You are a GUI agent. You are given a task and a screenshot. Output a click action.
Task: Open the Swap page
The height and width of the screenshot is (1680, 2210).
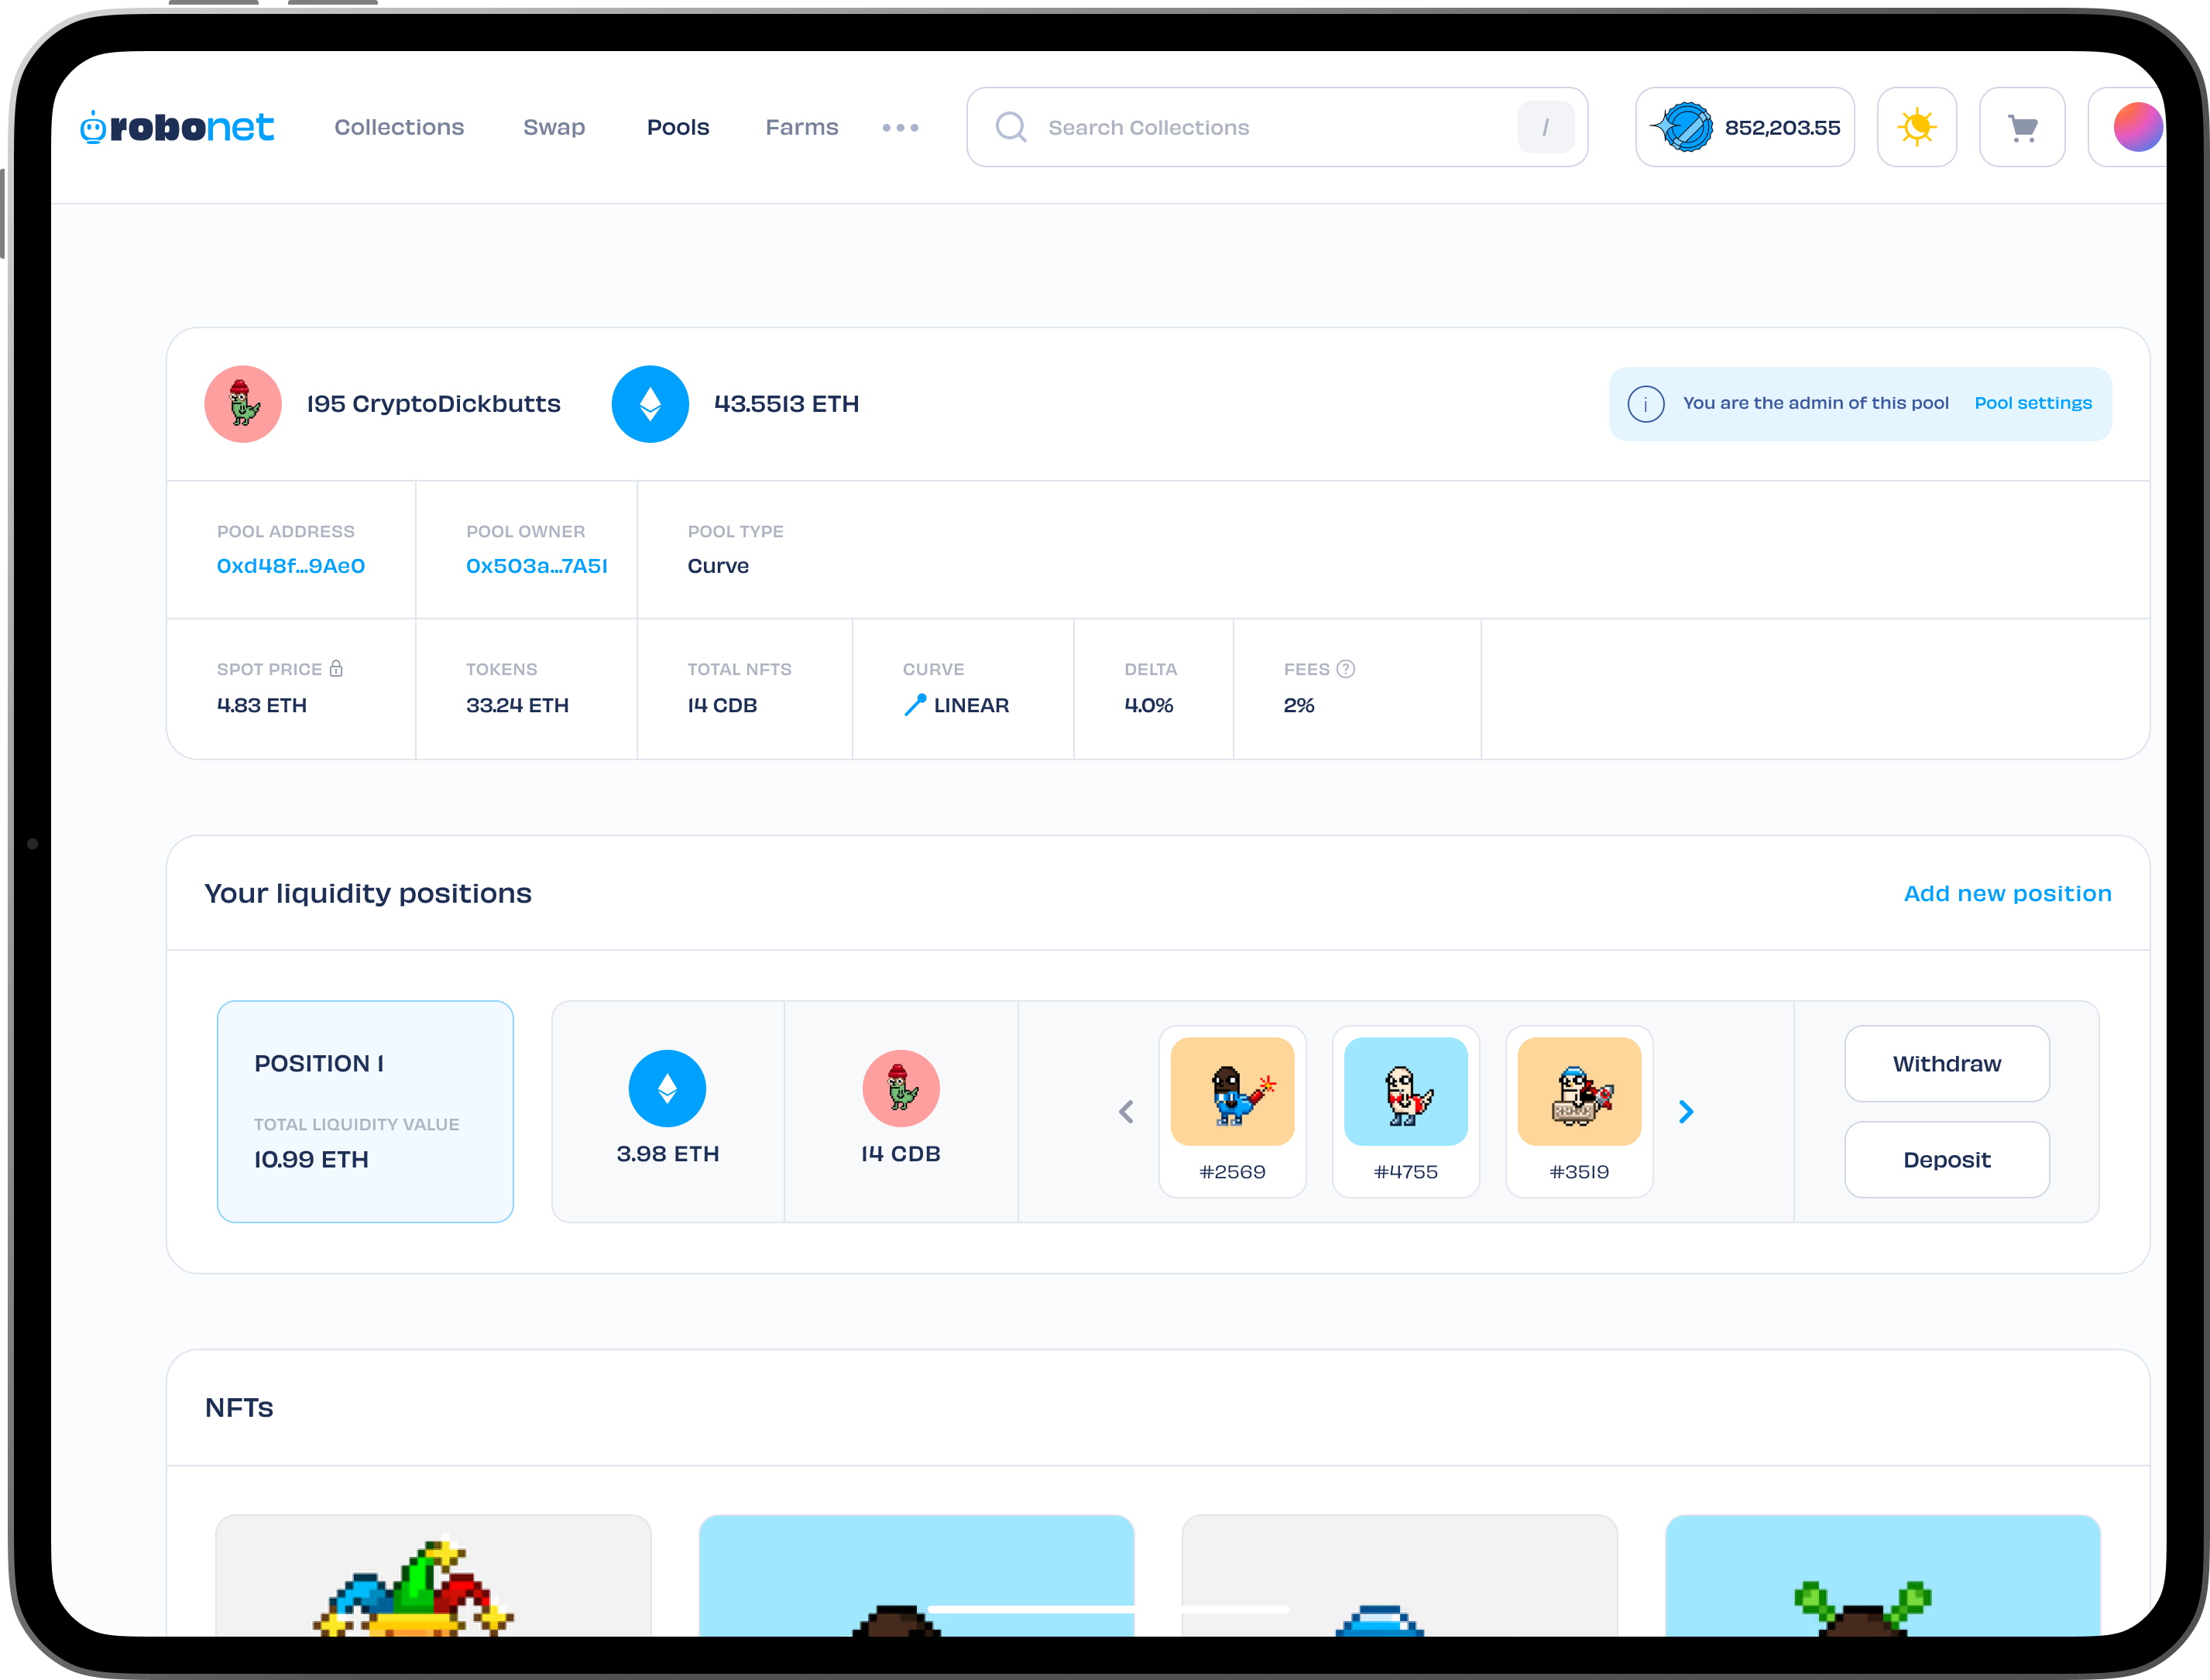pos(554,127)
